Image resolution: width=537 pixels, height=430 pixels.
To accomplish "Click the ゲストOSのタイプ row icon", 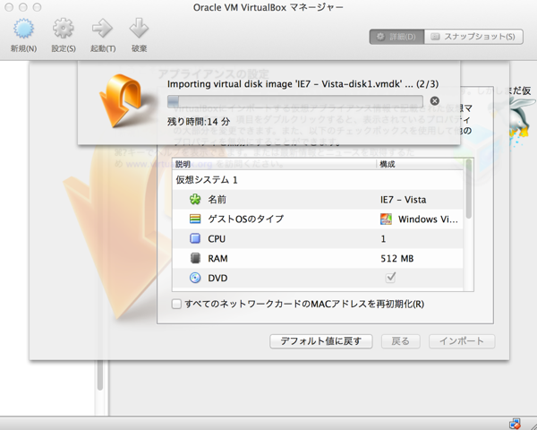I will [195, 219].
